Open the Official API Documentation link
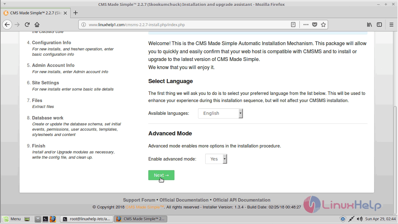This screenshot has width=398, height=224. tap(242, 200)
